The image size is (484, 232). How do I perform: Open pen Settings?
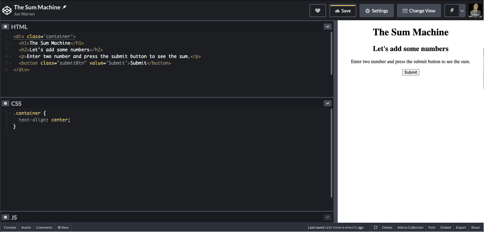click(x=376, y=11)
